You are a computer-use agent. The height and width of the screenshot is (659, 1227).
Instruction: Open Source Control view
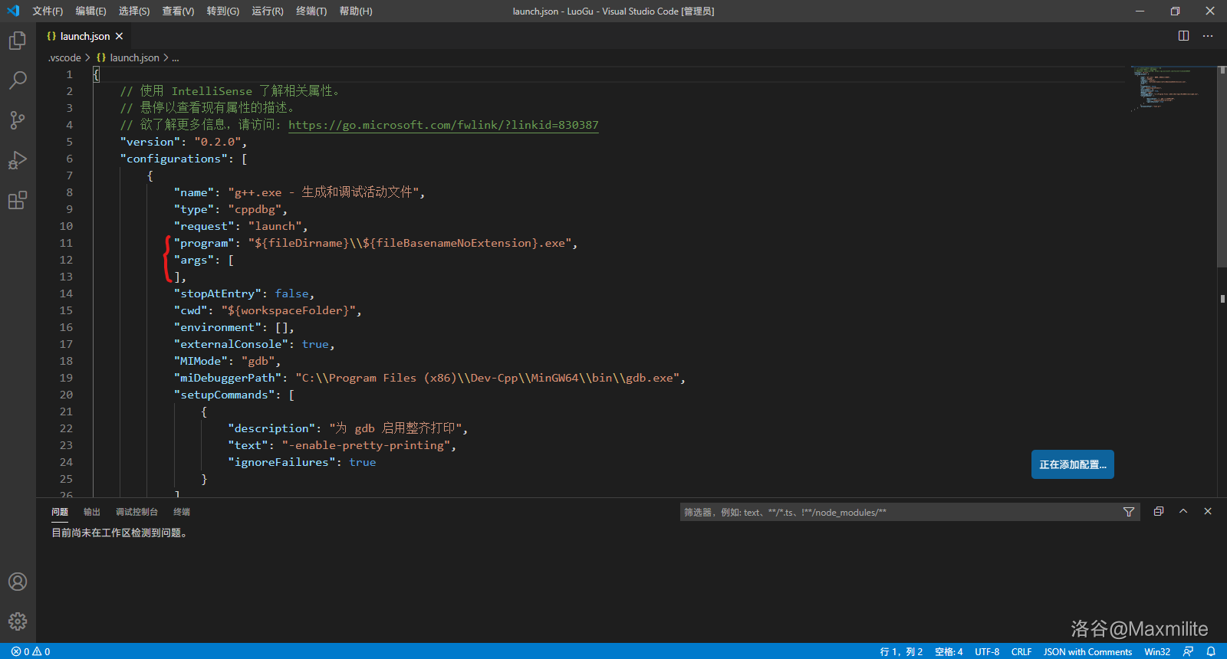[x=18, y=120]
